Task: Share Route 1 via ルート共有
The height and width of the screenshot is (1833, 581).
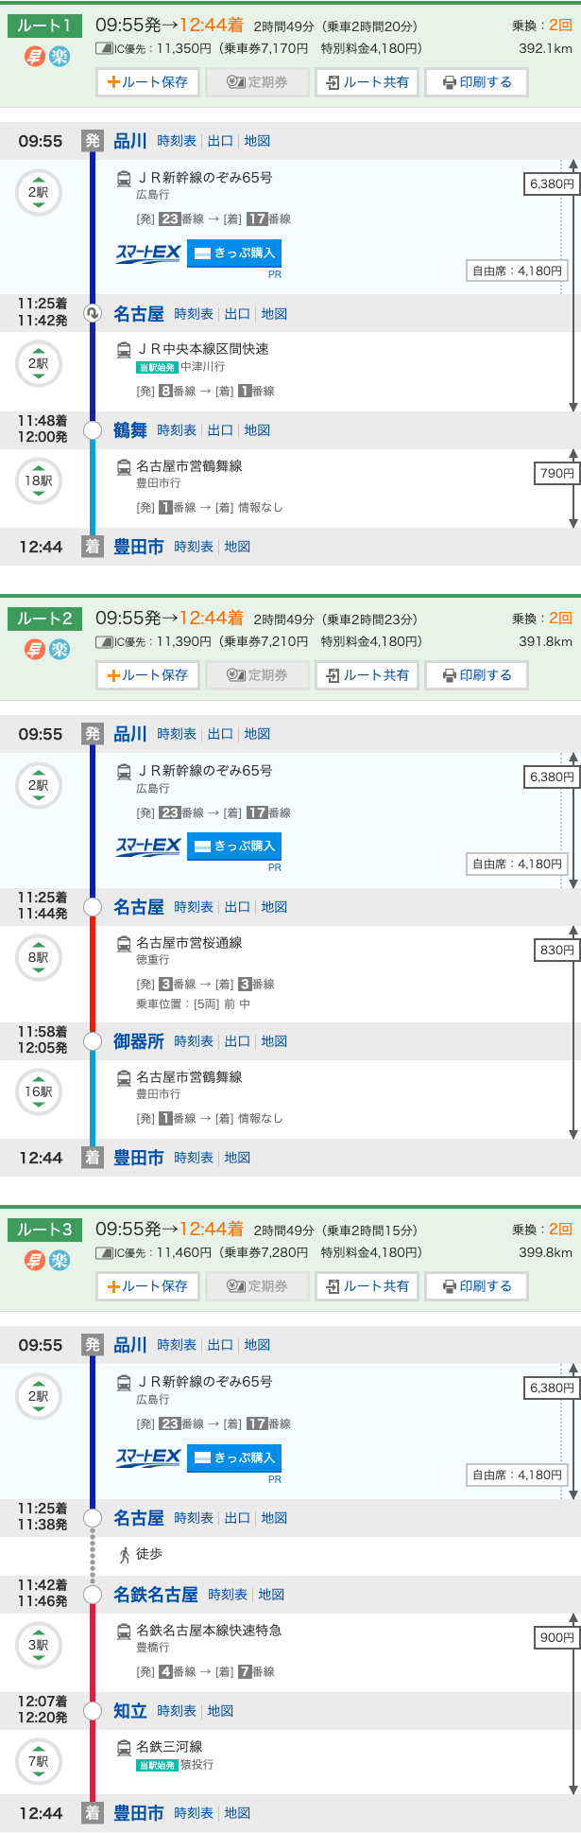Action: point(367,82)
